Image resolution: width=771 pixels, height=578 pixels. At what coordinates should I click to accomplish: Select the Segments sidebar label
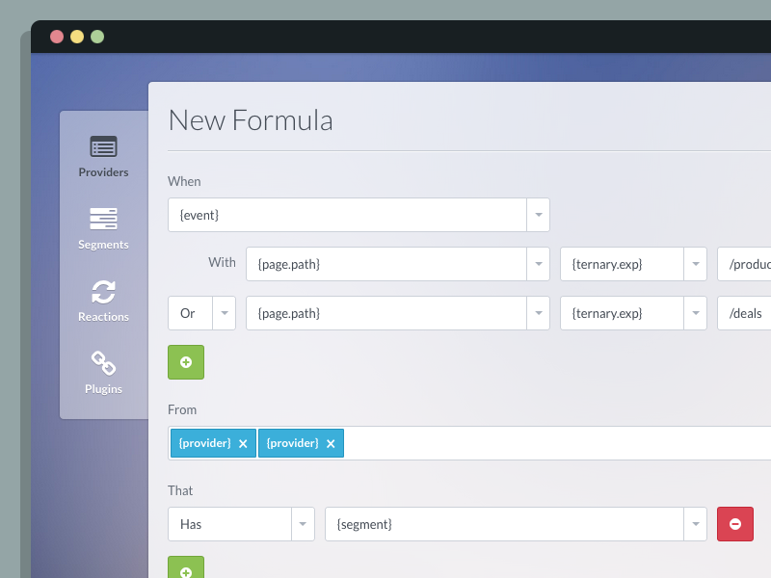(x=103, y=245)
